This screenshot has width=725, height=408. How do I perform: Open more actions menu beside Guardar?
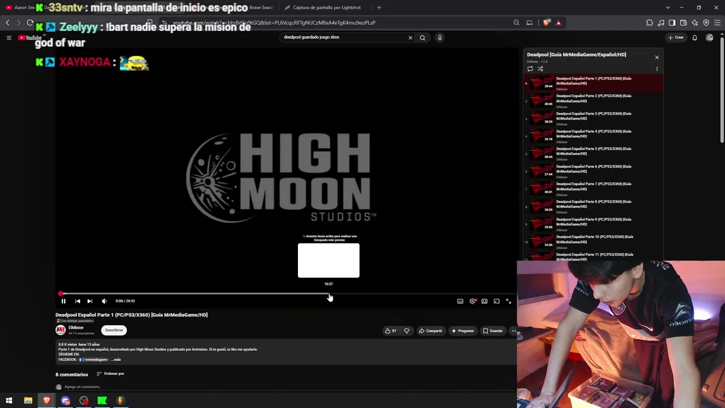point(514,331)
